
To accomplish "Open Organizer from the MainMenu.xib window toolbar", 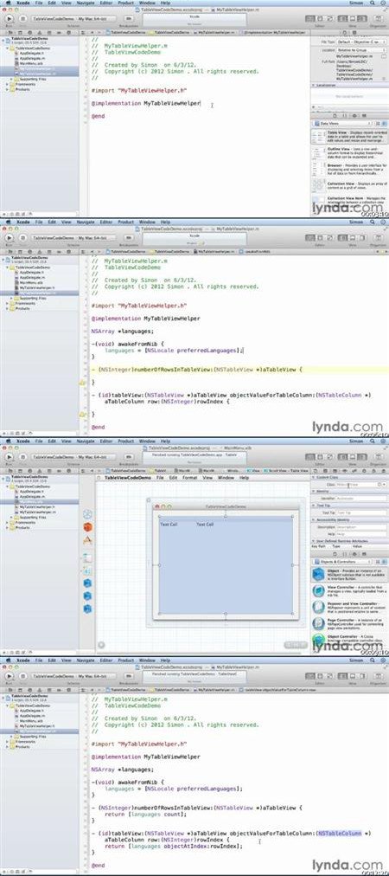I will 379,456.
